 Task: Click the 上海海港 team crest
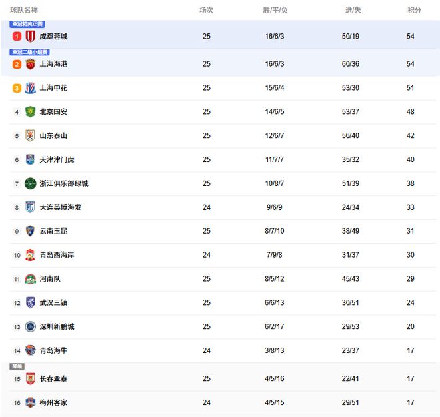[30, 64]
